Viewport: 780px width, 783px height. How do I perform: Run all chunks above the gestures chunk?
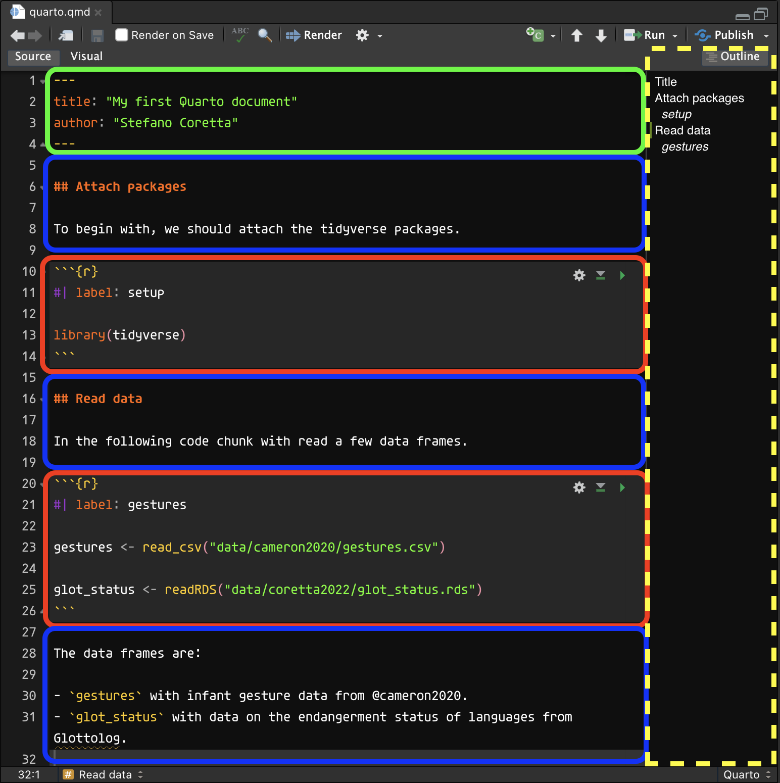click(x=600, y=487)
